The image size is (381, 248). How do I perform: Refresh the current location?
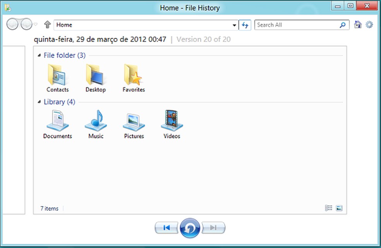[x=245, y=25]
